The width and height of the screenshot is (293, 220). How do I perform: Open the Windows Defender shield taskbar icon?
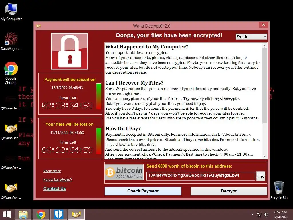coord(59,214)
